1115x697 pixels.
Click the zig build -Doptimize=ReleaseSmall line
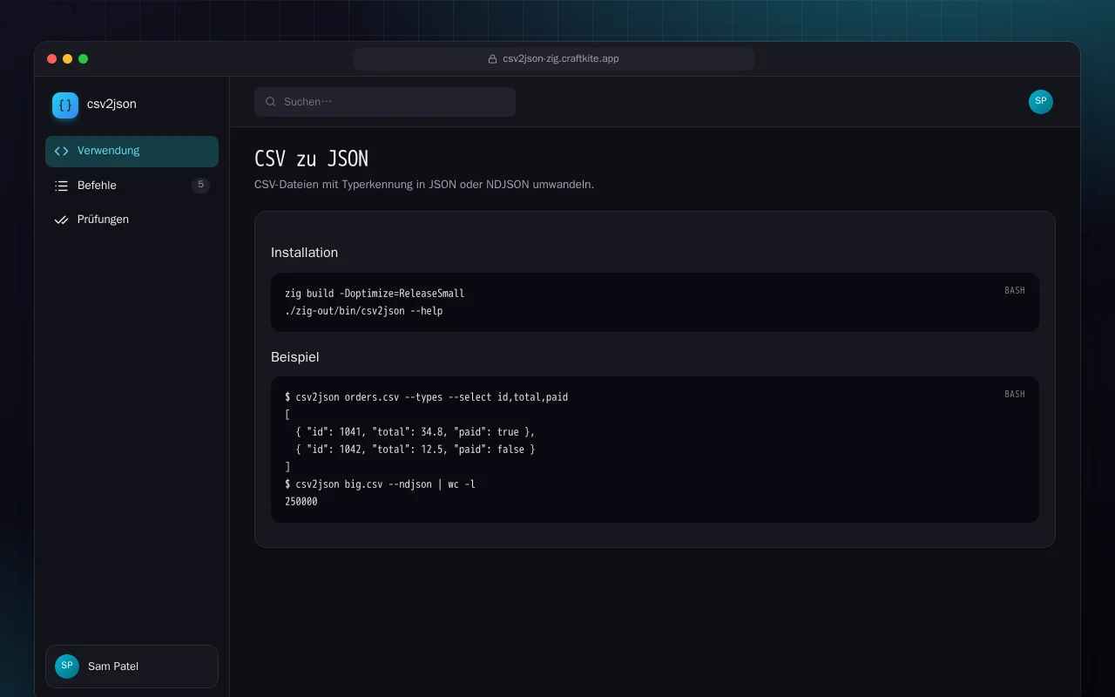pyautogui.click(x=375, y=294)
